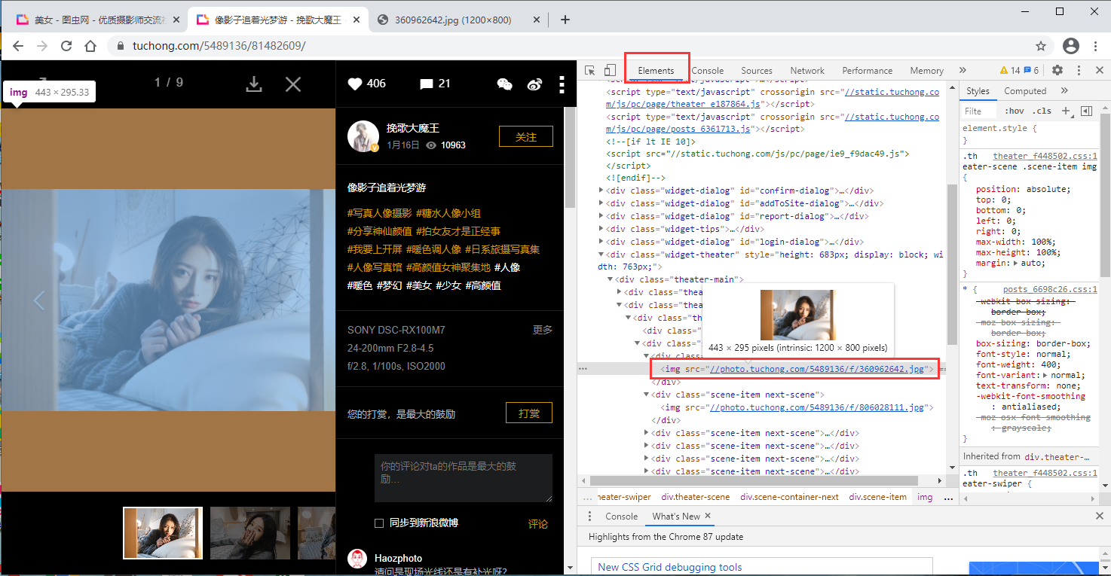Collapse the theater-main div node
The image size is (1111, 576).
[x=610, y=279]
